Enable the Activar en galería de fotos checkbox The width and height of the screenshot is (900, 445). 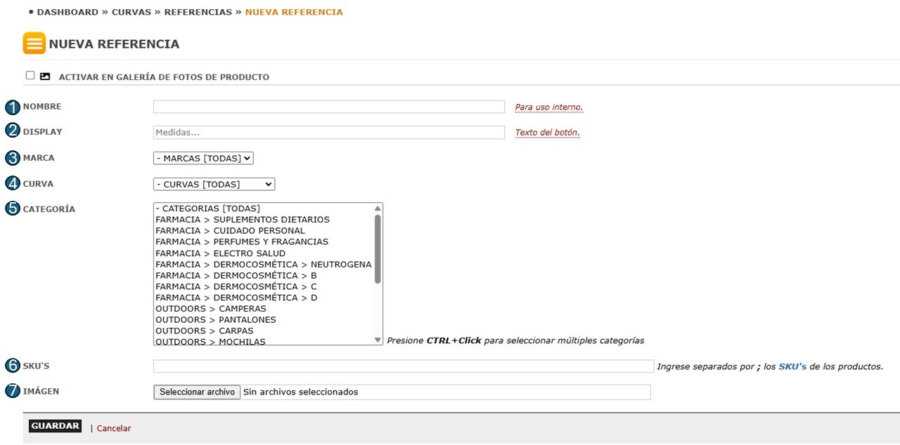click(30, 76)
